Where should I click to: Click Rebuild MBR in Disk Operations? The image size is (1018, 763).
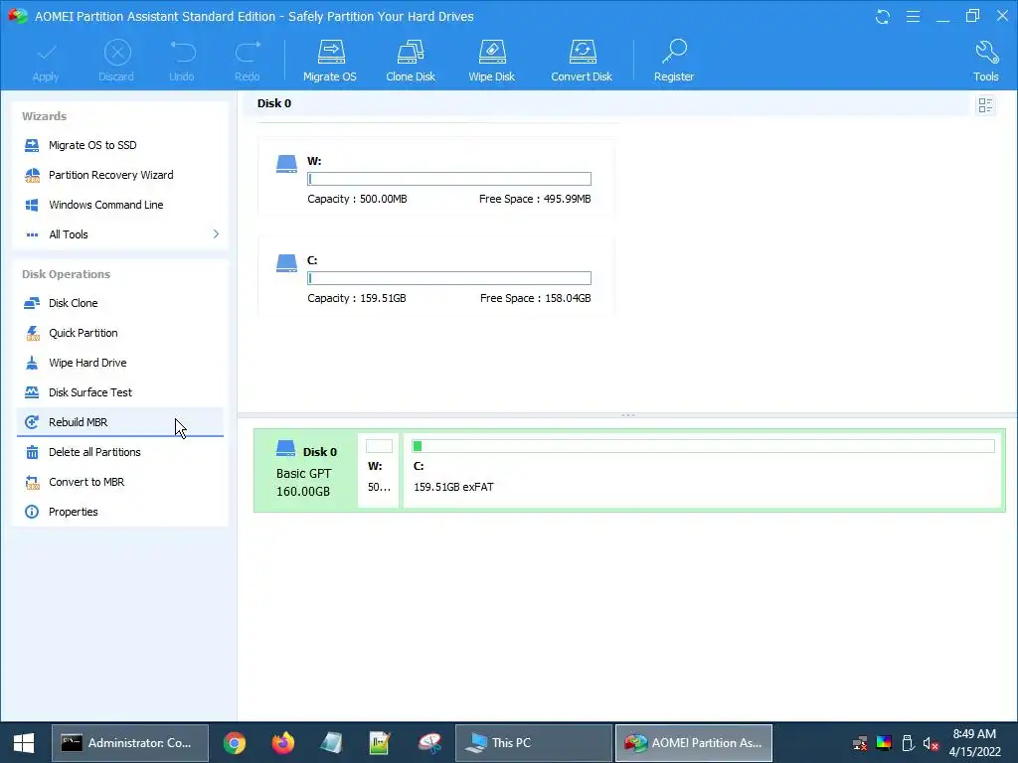click(119, 422)
